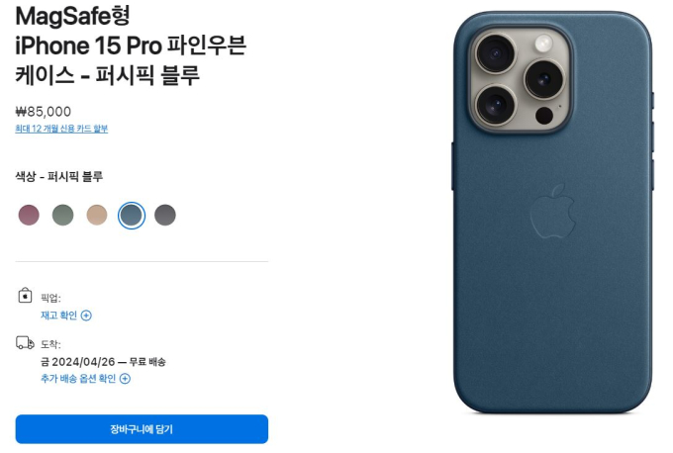Click the 금 2024/04/26 delivery date text
Screen dimensions: 673x453
(x=77, y=362)
